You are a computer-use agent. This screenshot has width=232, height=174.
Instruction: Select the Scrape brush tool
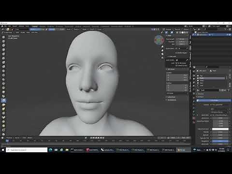coord(3,88)
